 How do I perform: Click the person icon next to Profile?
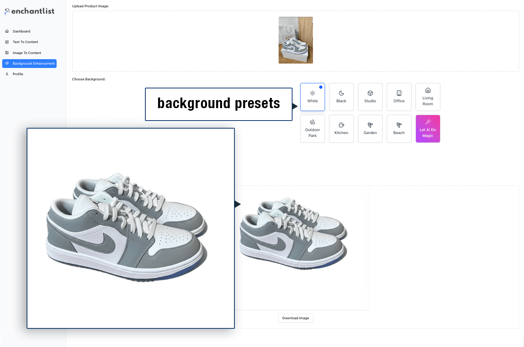(x=7, y=74)
